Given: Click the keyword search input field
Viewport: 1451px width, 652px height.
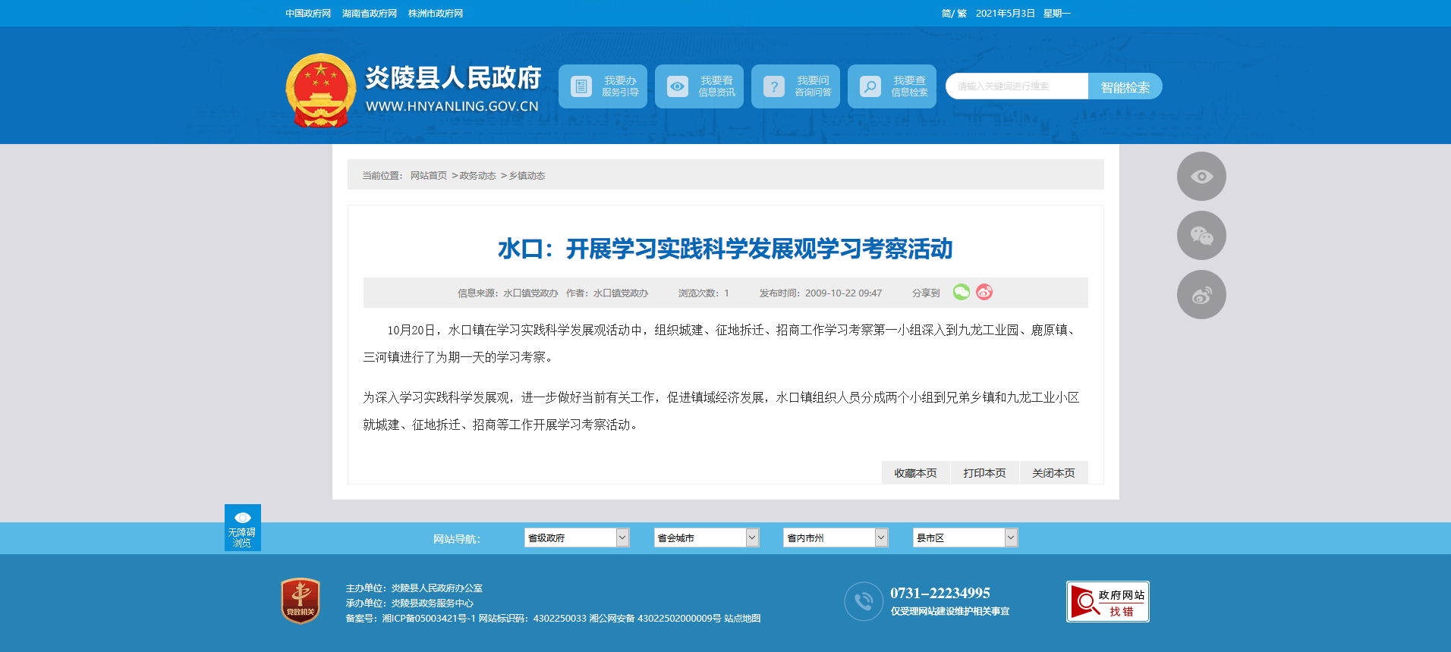Looking at the screenshot, I should tap(1017, 86).
